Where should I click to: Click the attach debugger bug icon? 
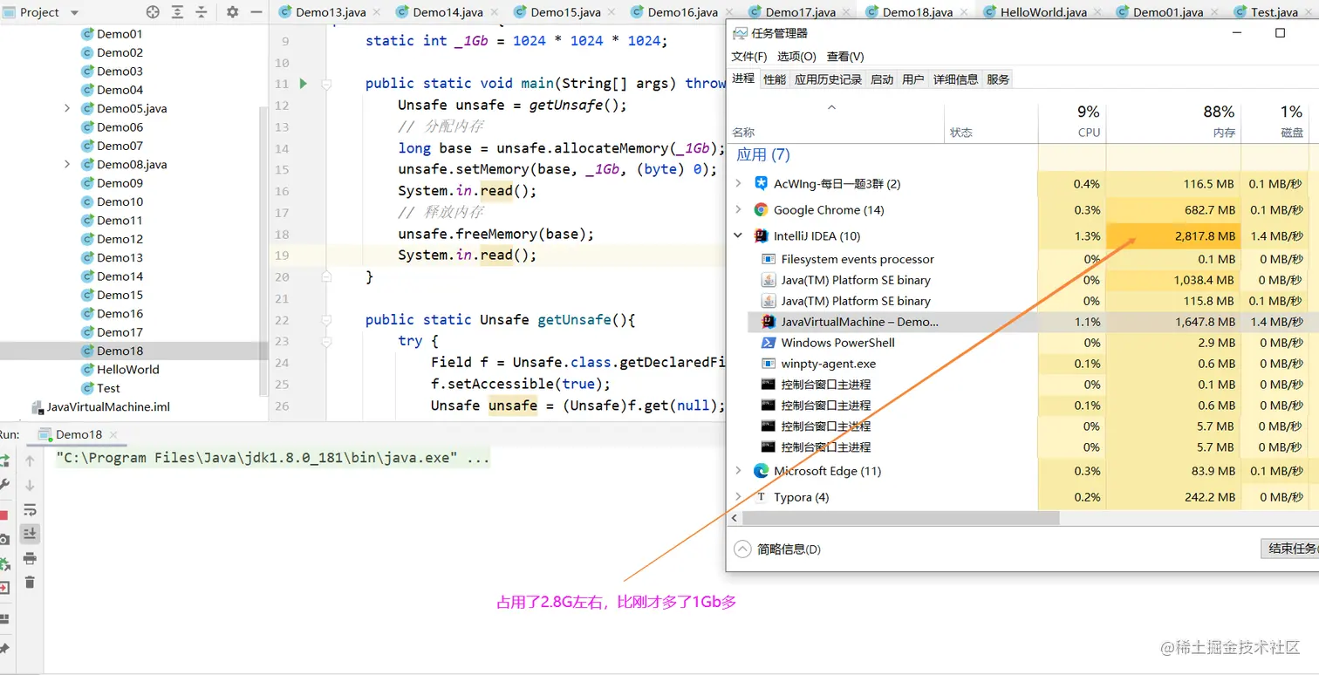[x=3, y=564]
